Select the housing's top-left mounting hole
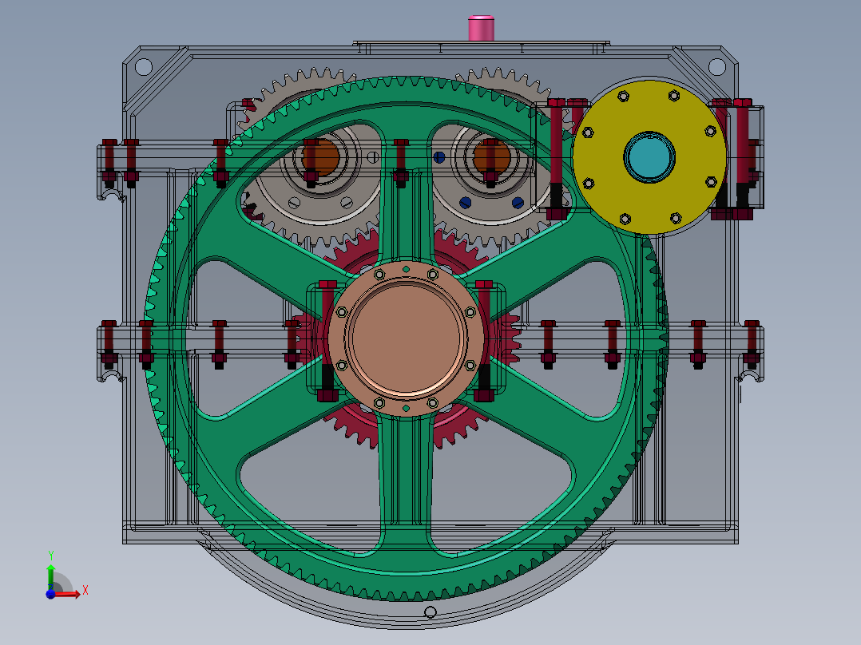The width and height of the screenshot is (861, 645). coord(143,67)
